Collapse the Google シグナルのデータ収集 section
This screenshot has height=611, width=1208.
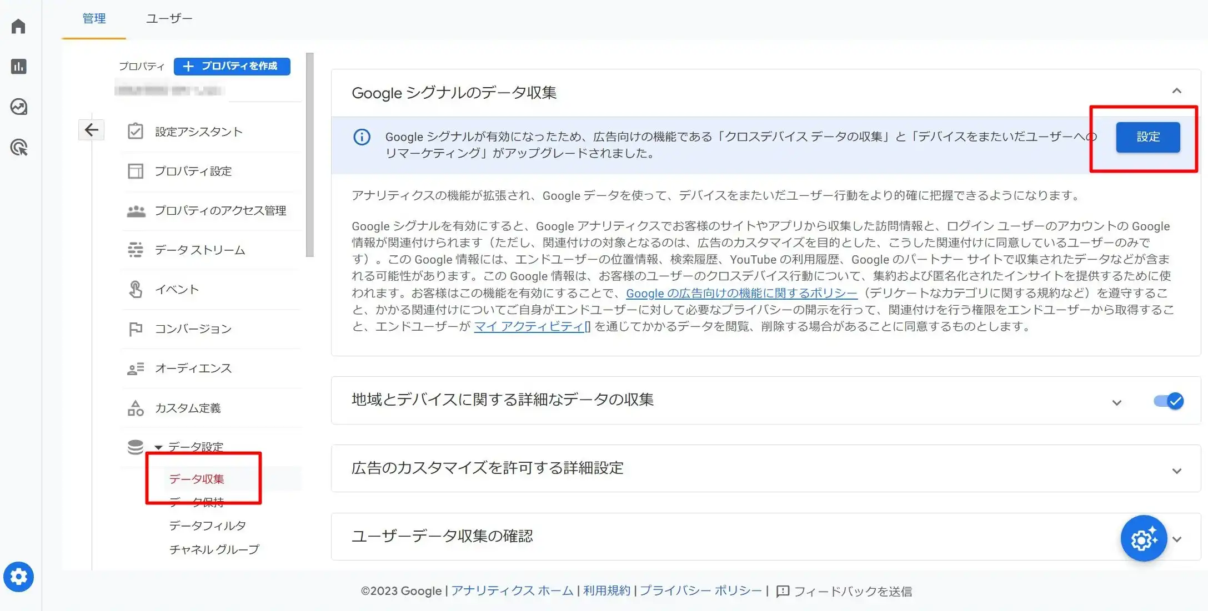pyautogui.click(x=1176, y=91)
